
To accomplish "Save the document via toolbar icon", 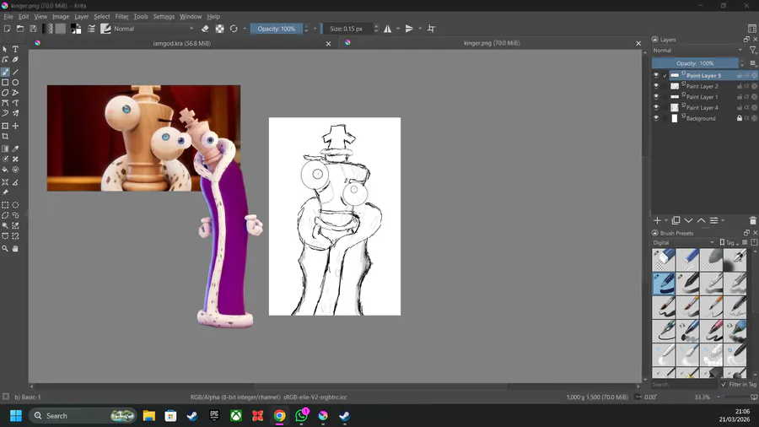I will pyautogui.click(x=33, y=29).
